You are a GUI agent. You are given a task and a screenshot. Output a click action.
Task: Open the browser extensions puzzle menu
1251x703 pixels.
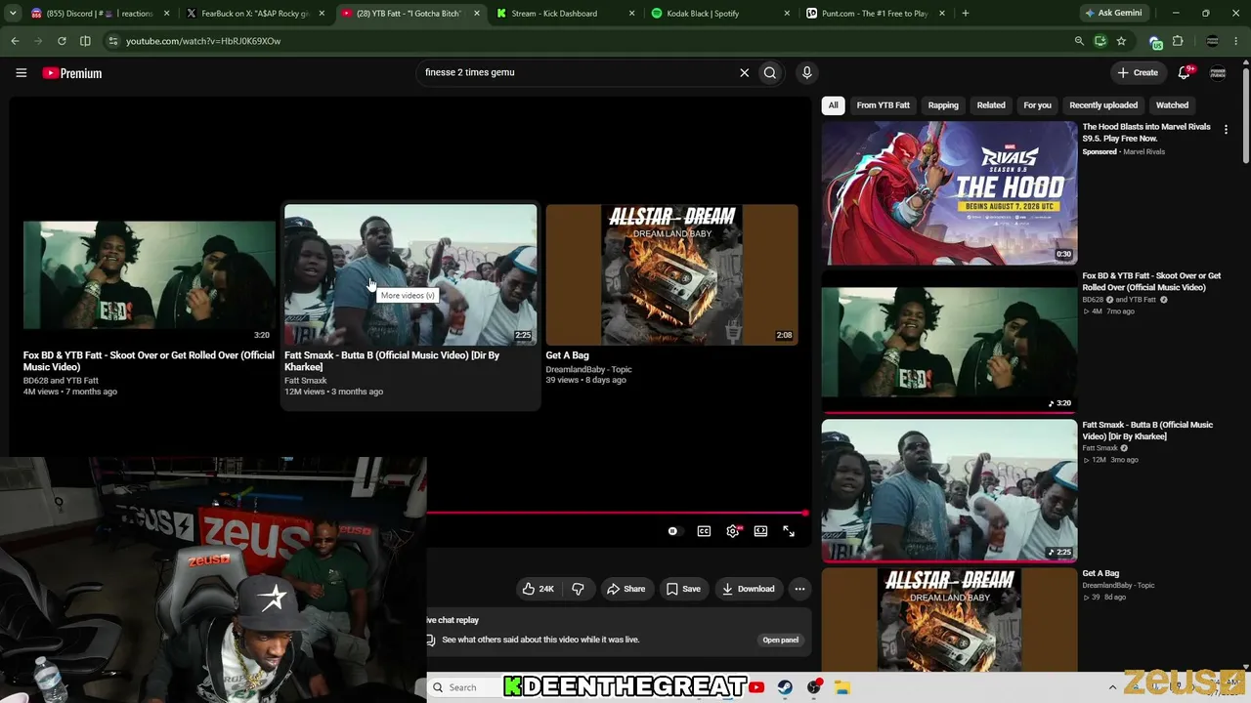pyautogui.click(x=1178, y=41)
